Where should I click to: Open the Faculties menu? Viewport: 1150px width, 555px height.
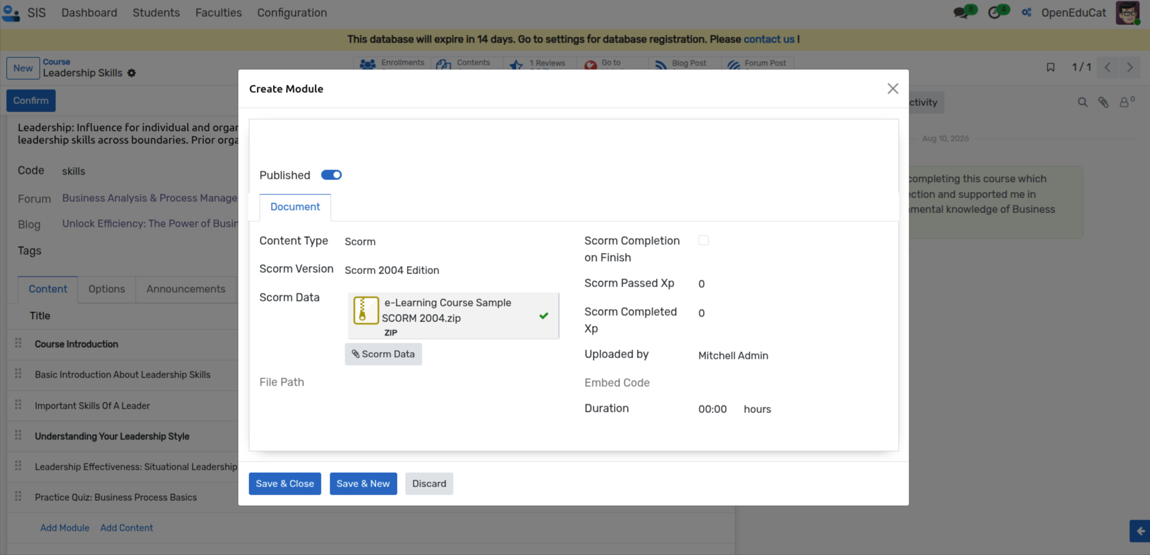point(218,12)
